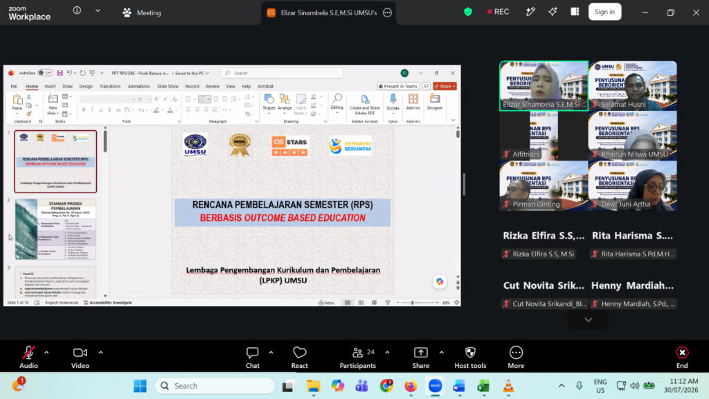This screenshot has height=399, width=709.
Task: Click the Windows taskbar Search box
Action: pos(215,386)
